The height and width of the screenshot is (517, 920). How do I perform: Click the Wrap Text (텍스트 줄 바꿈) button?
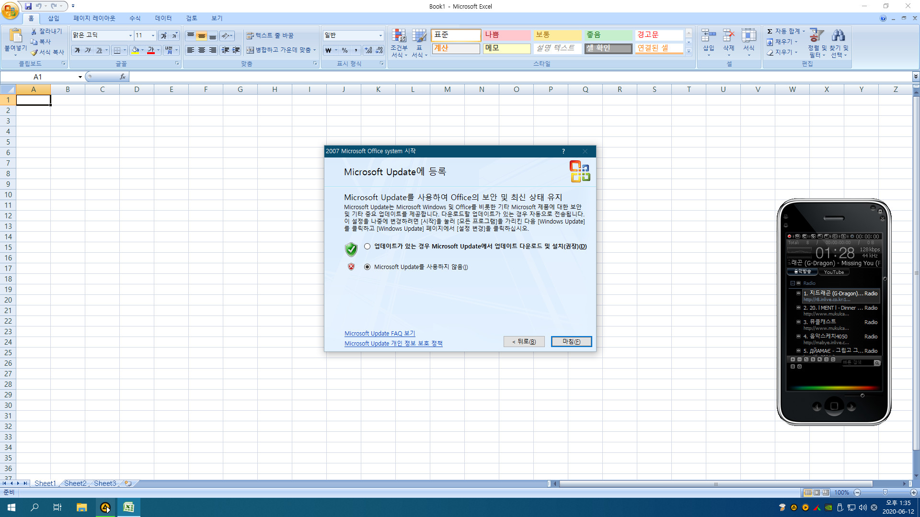[x=270, y=36]
